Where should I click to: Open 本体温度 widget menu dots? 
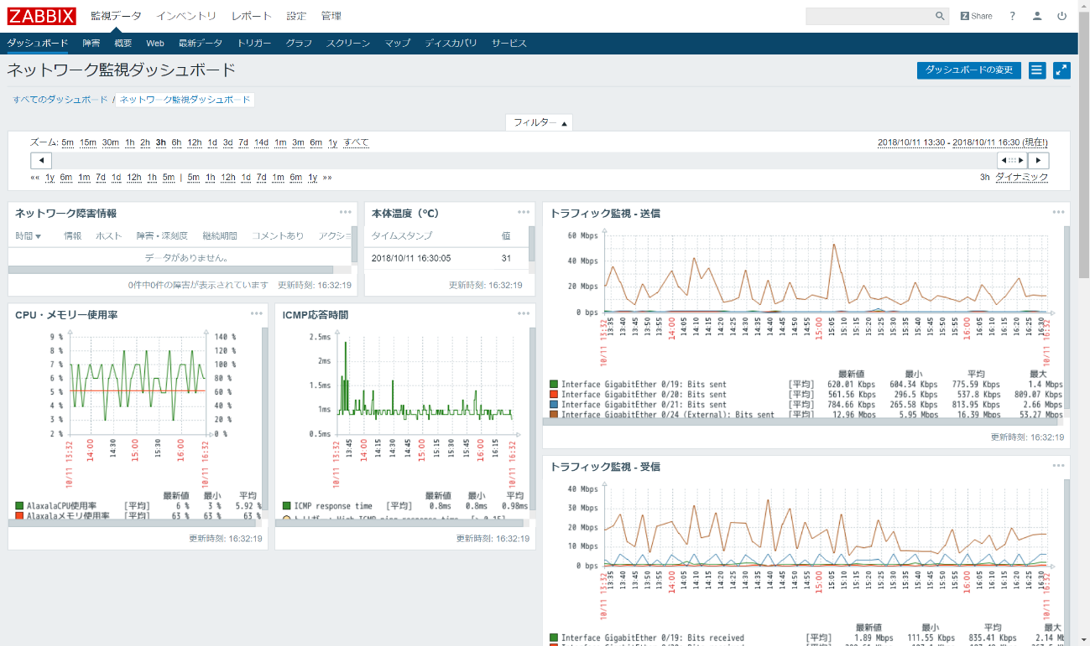tap(524, 212)
